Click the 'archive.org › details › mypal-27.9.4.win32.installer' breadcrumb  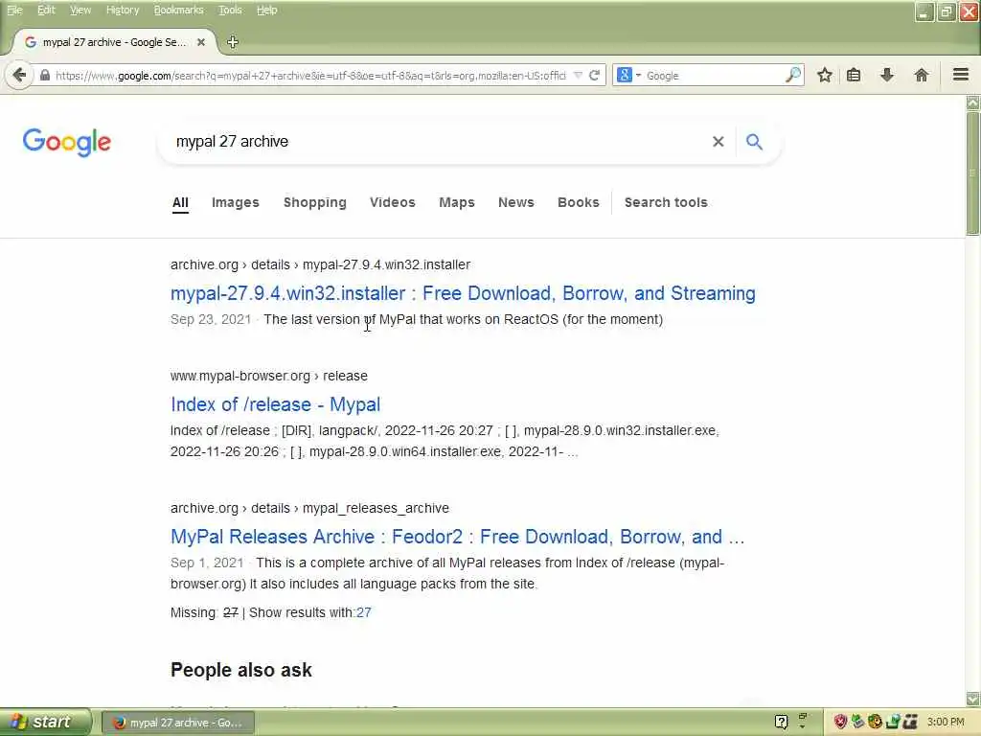(320, 264)
